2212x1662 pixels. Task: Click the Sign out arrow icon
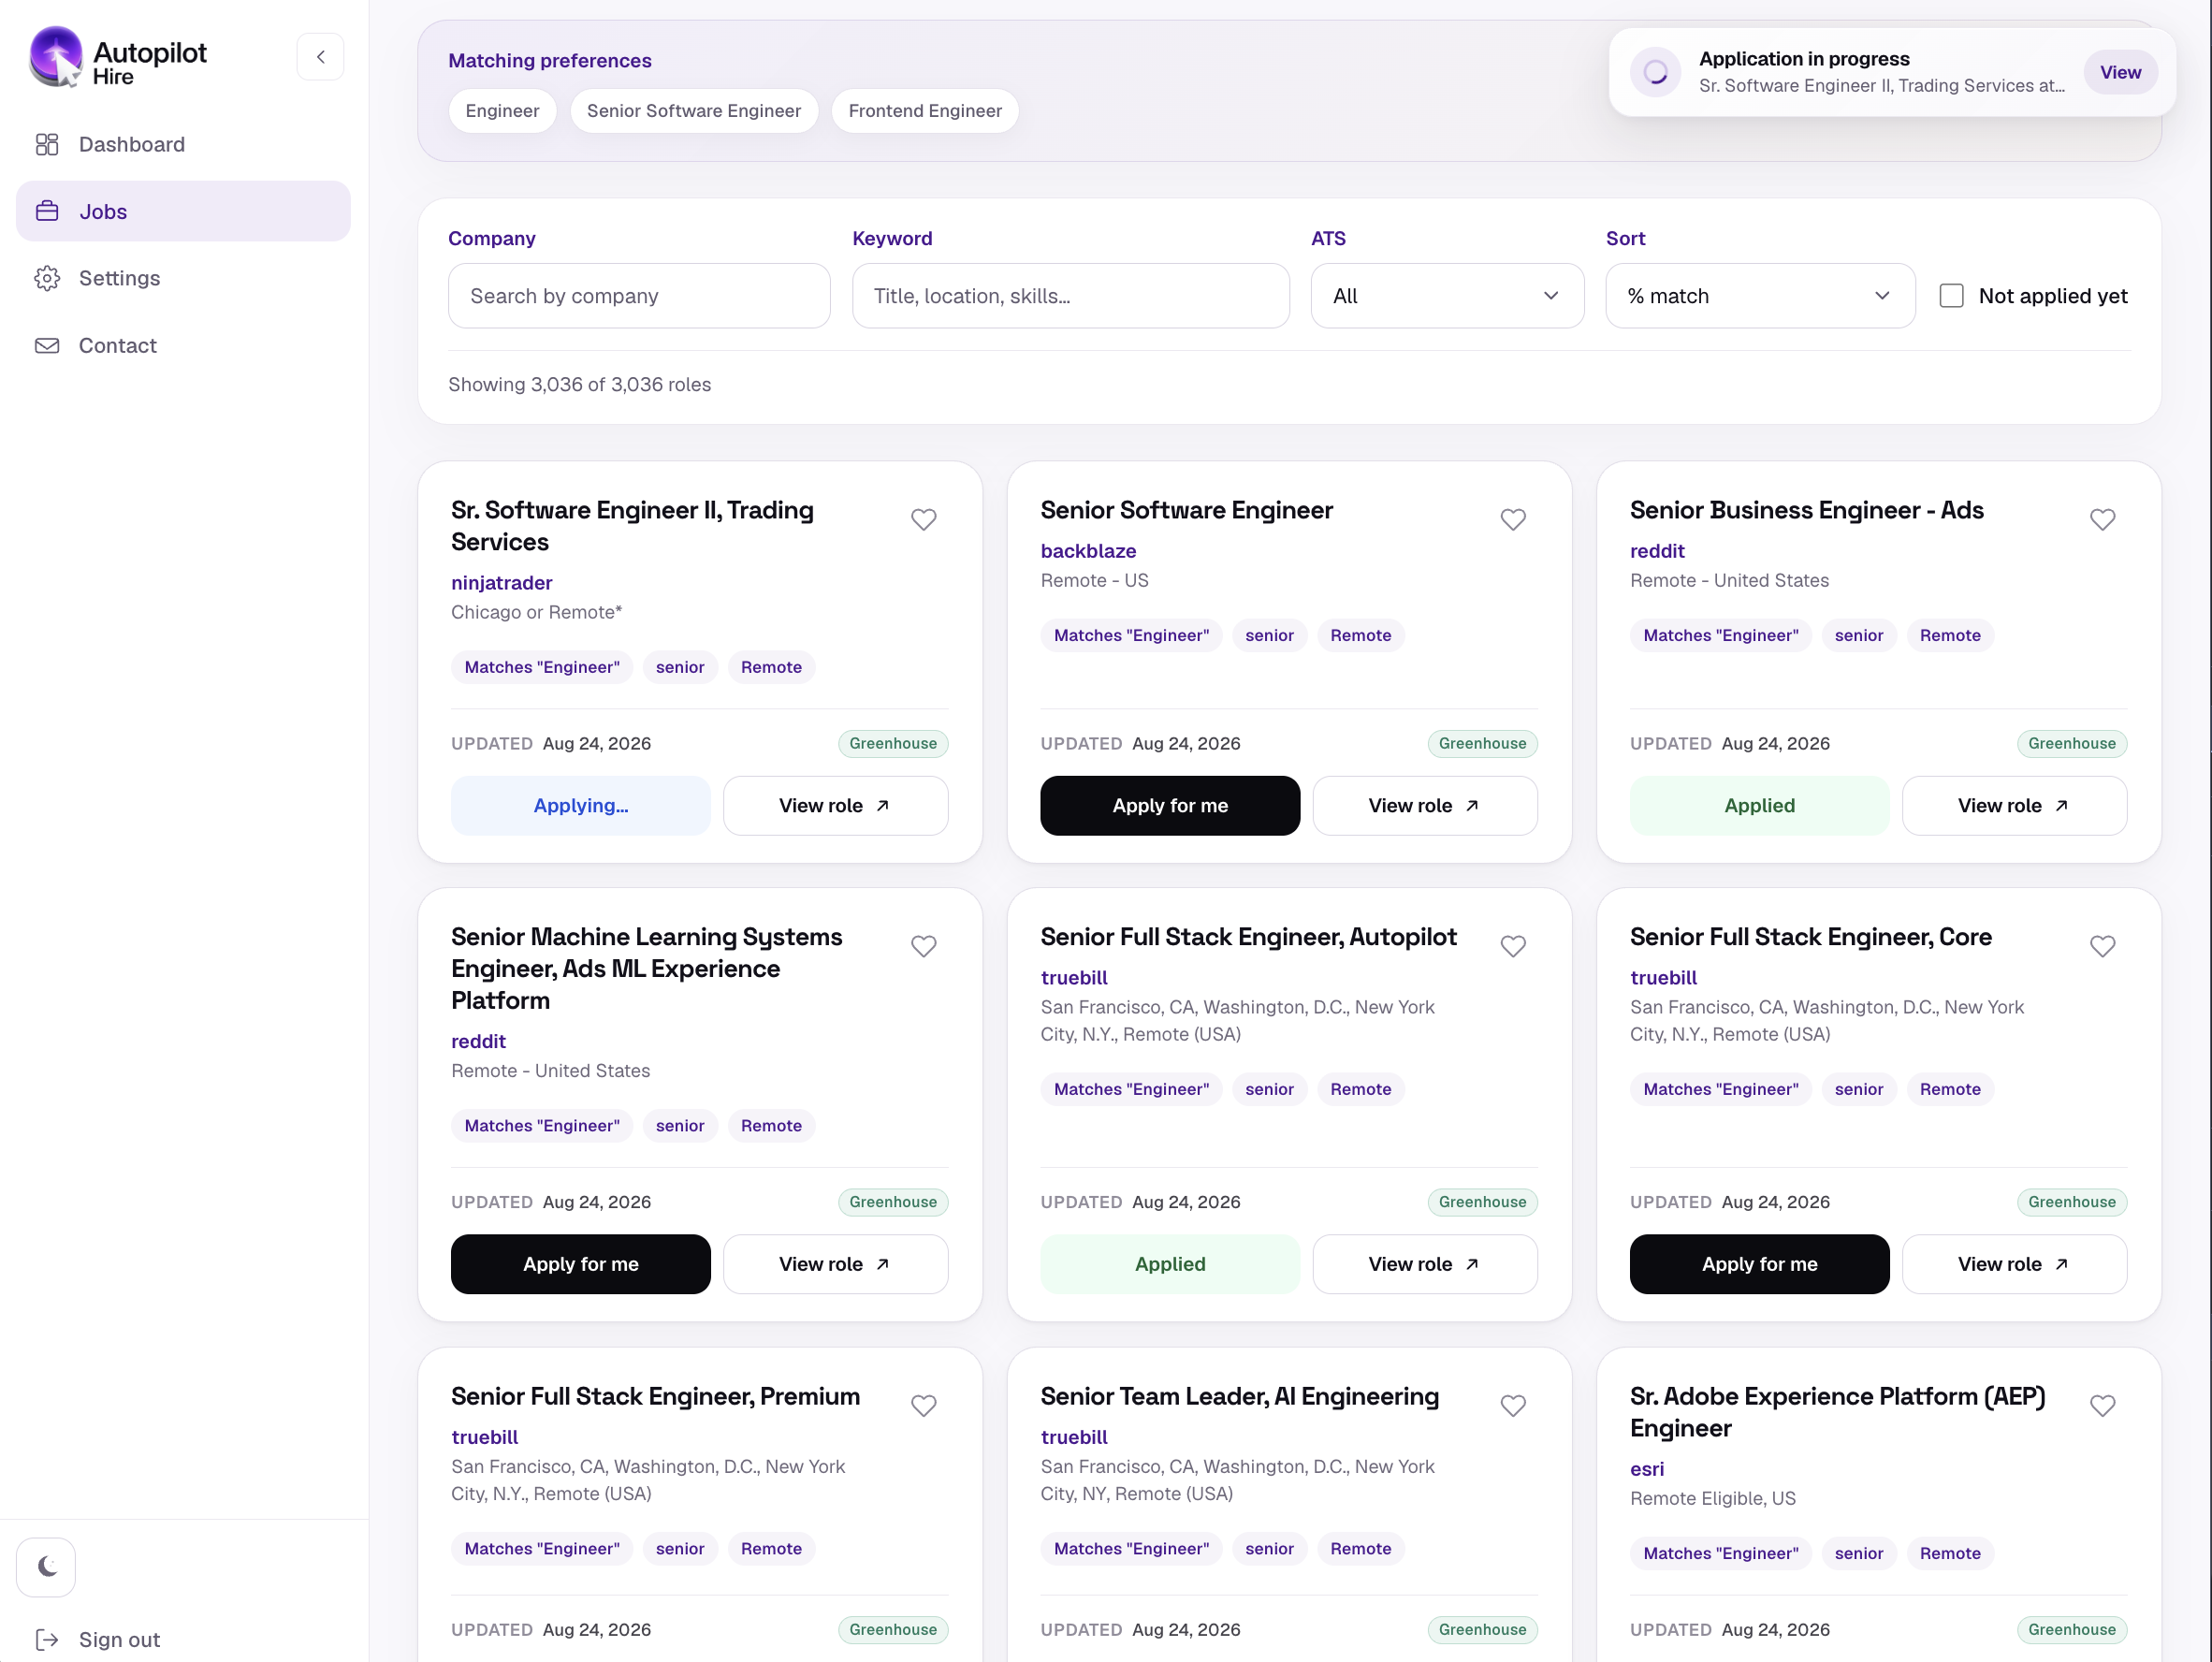click(47, 1638)
